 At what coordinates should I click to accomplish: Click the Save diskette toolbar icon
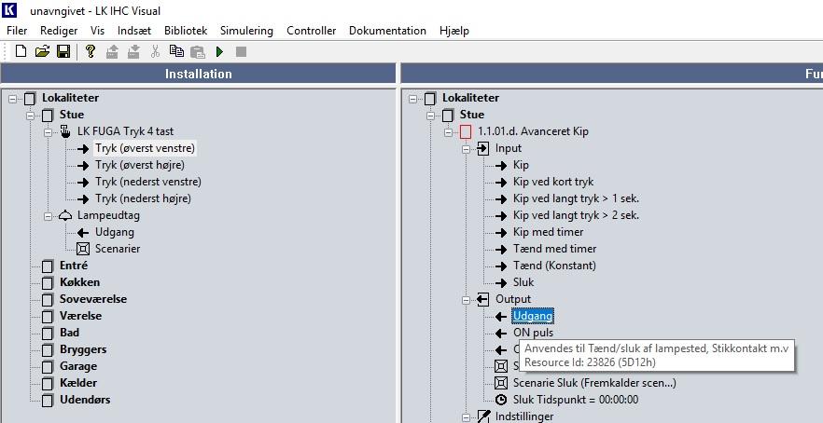(x=63, y=51)
